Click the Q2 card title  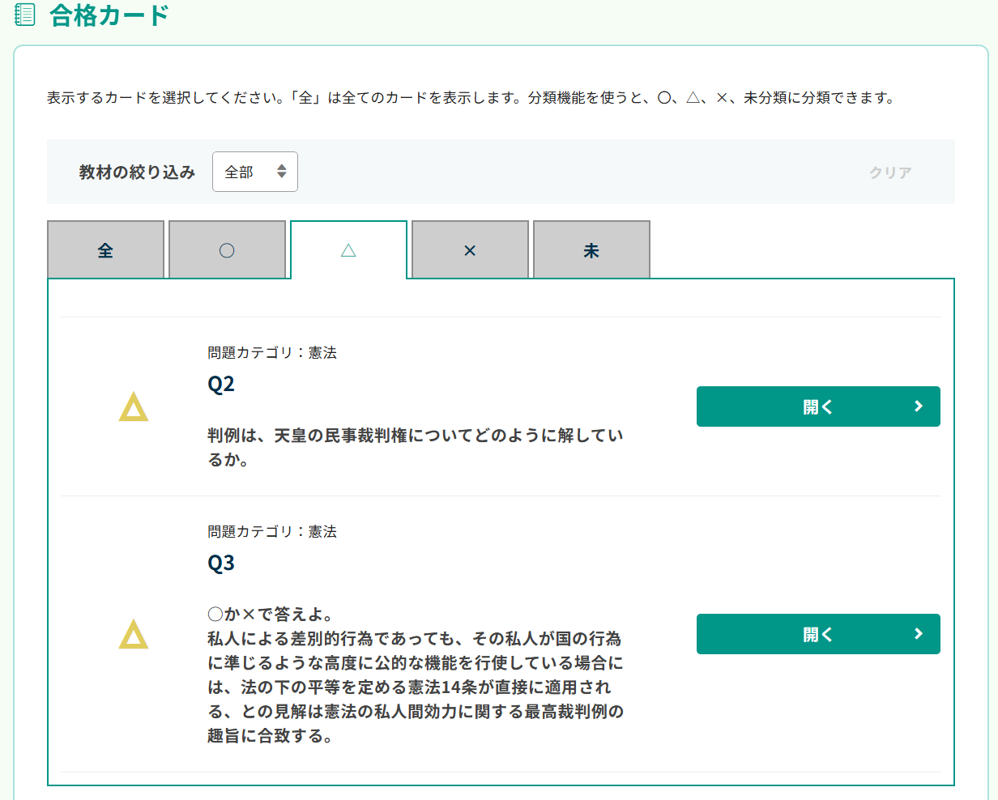point(221,384)
